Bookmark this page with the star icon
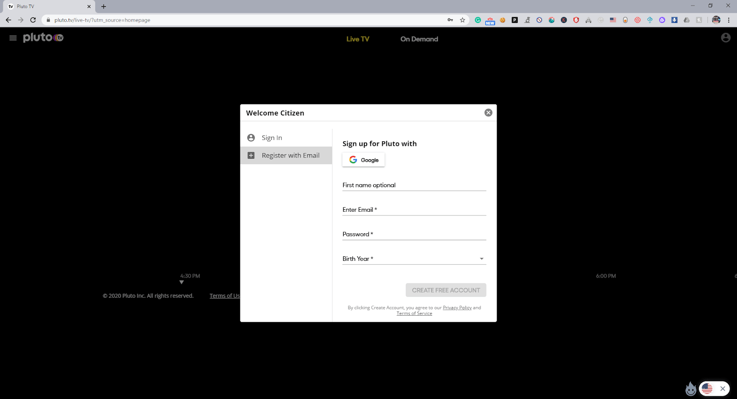This screenshot has width=737, height=399. pyautogui.click(x=462, y=20)
